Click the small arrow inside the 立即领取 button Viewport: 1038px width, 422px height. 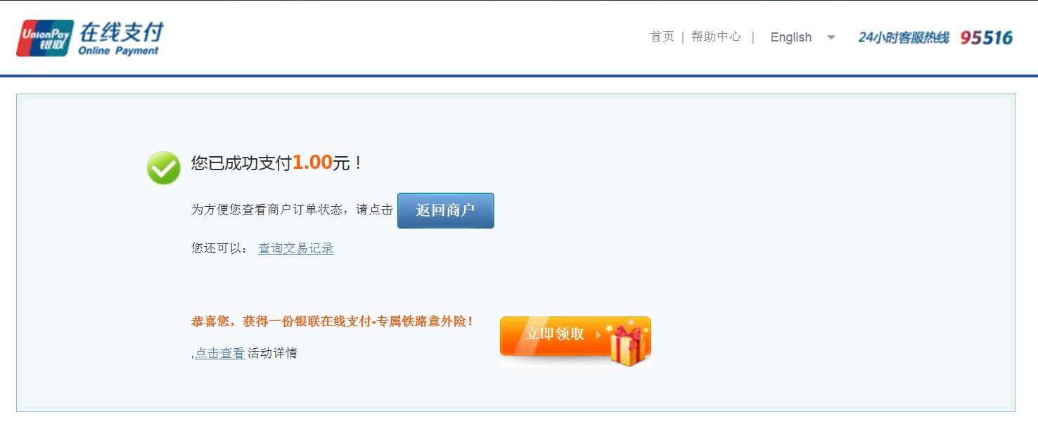tap(598, 335)
